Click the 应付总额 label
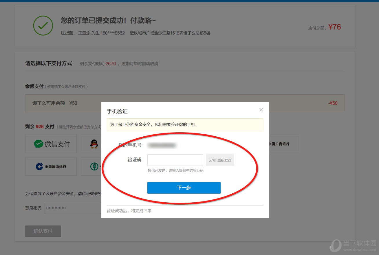The width and height of the screenshot is (379, 255). (x=317, y=28)
